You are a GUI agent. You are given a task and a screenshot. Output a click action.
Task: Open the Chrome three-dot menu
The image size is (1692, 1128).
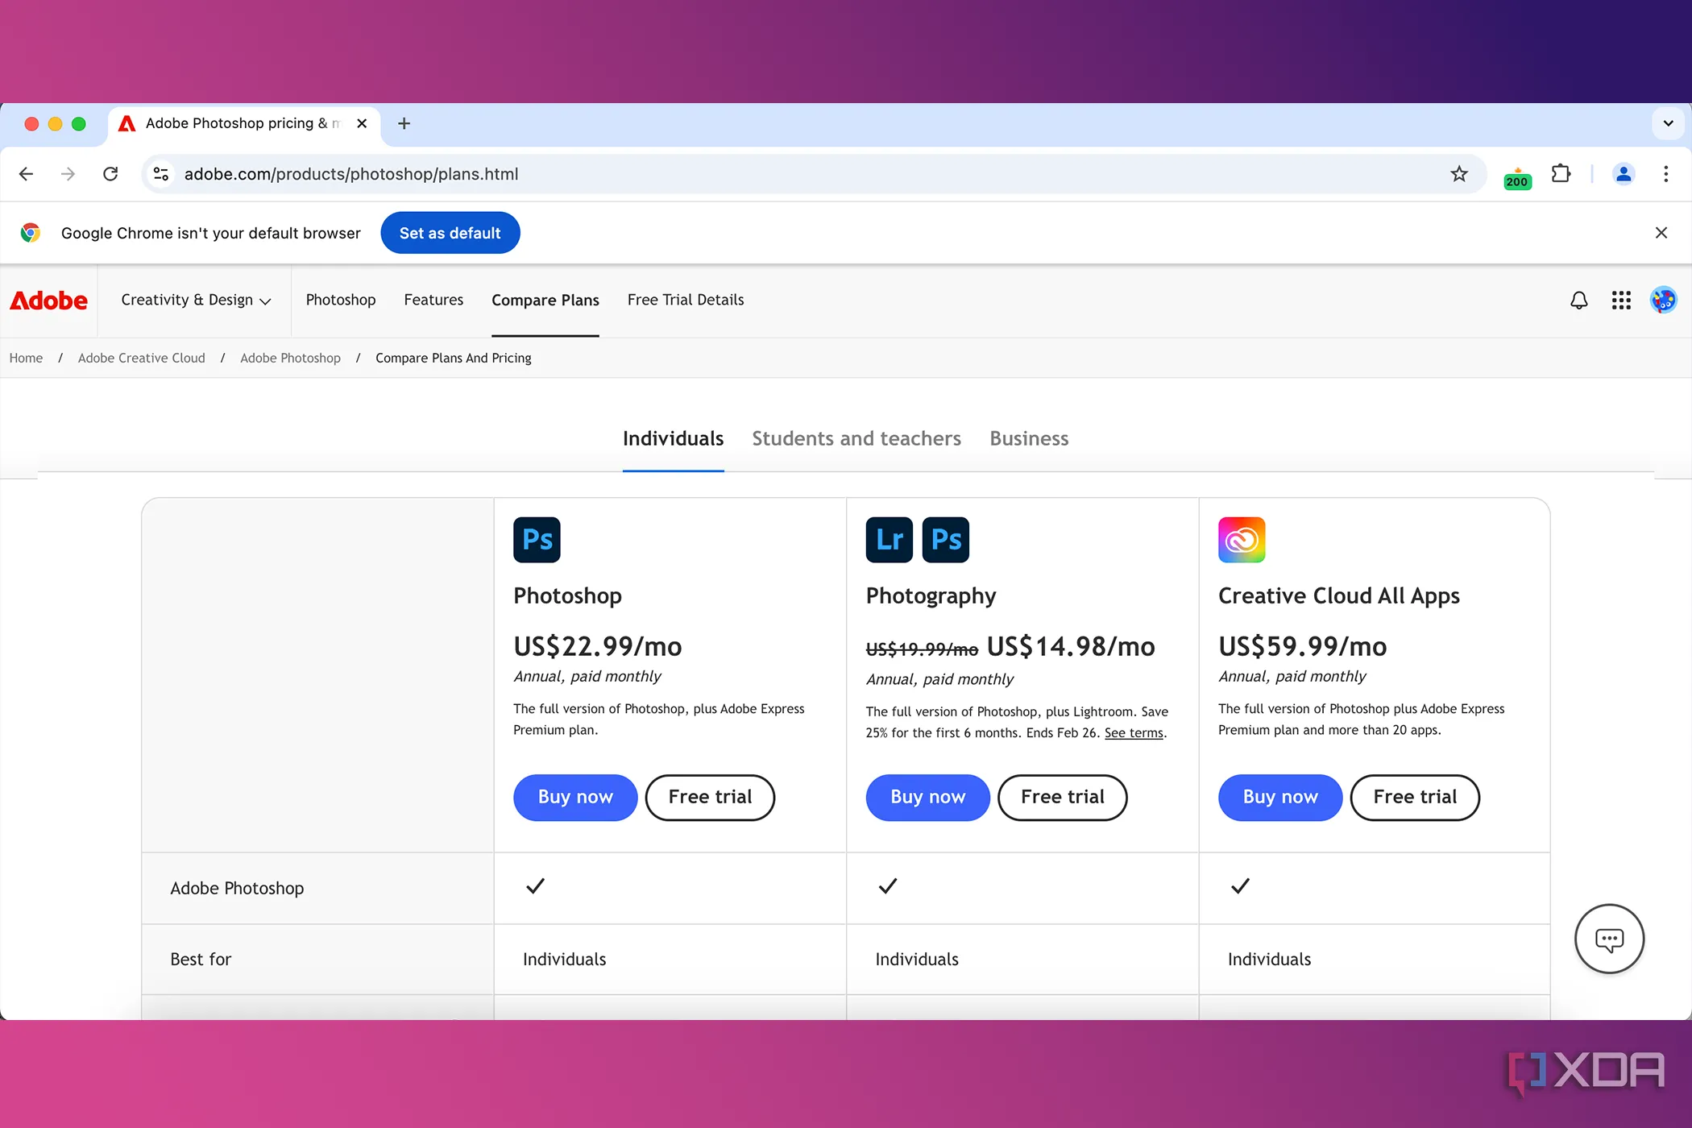[1665, 174]
